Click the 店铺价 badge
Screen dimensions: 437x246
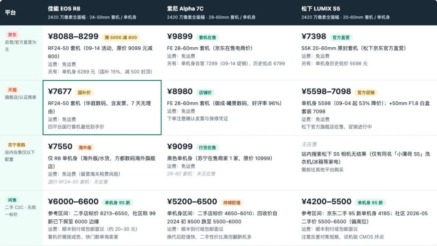click(x=205, y=93)
